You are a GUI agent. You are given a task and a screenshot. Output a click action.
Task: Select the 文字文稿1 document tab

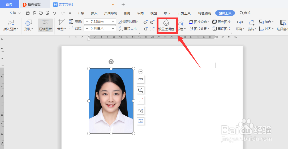coord(84,5)
